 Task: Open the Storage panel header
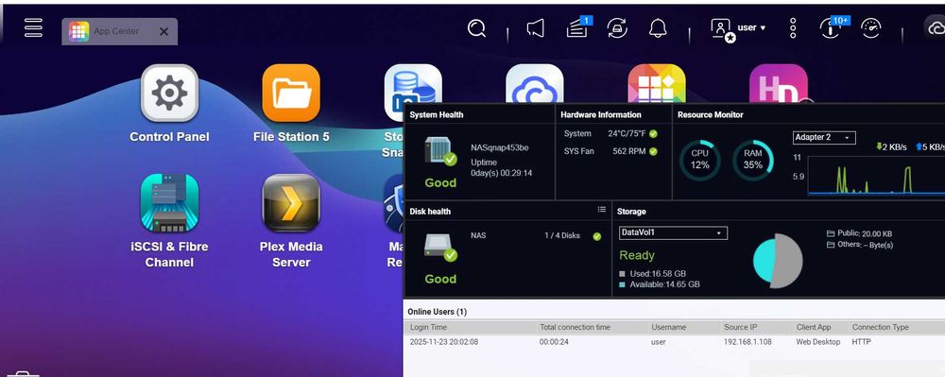click(631, 212)
